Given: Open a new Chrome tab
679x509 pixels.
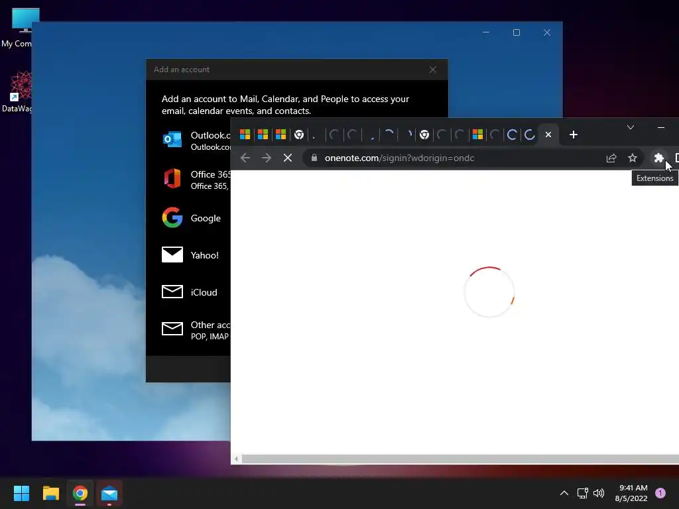Looking at the screenshot, I should point(574,135).
